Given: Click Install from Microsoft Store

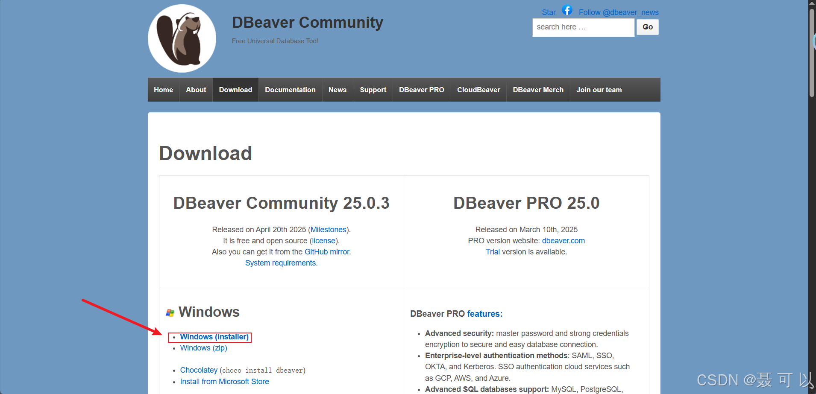Looking at the screenshot, I should (x=225, y=382).
